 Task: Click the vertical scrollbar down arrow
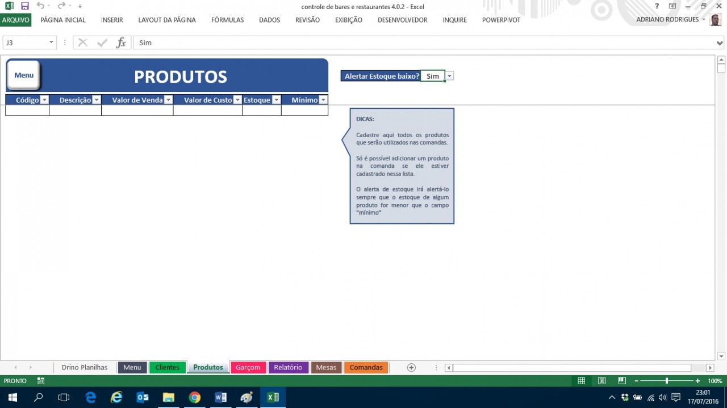click(x=721, y=356)
